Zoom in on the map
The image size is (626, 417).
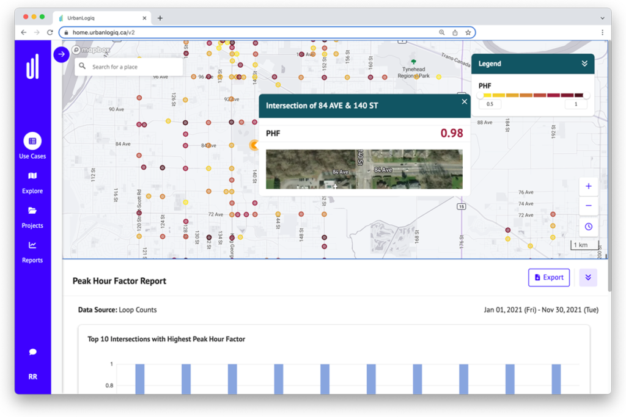588,186
